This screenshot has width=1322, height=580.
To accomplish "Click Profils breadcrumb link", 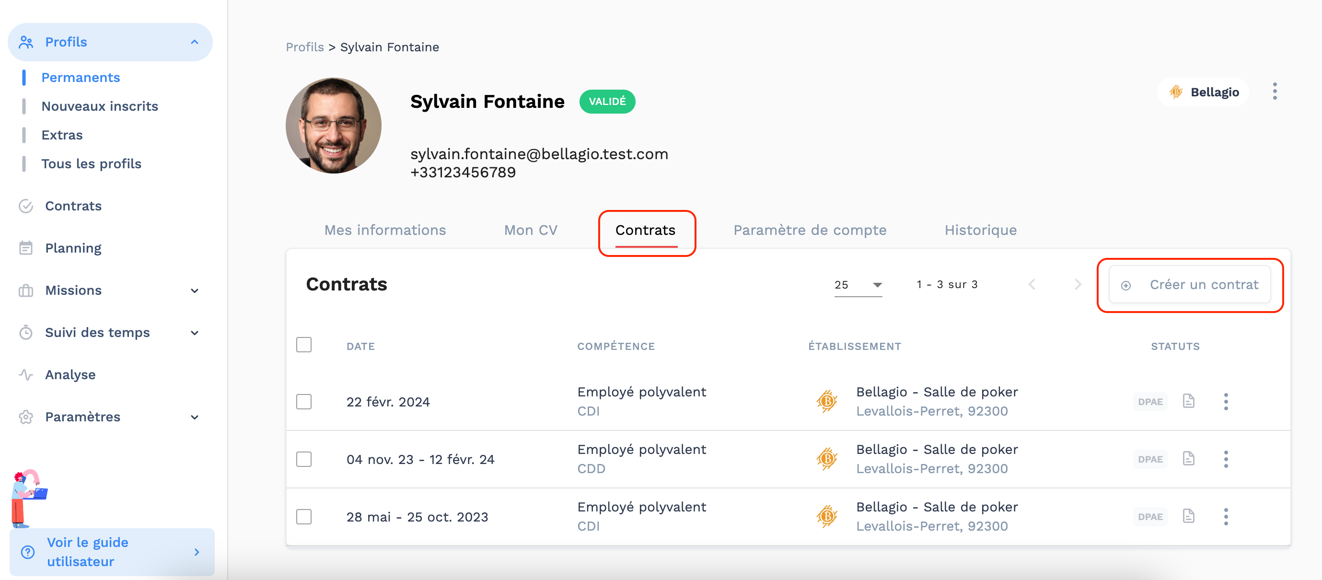I will (305, 47).
